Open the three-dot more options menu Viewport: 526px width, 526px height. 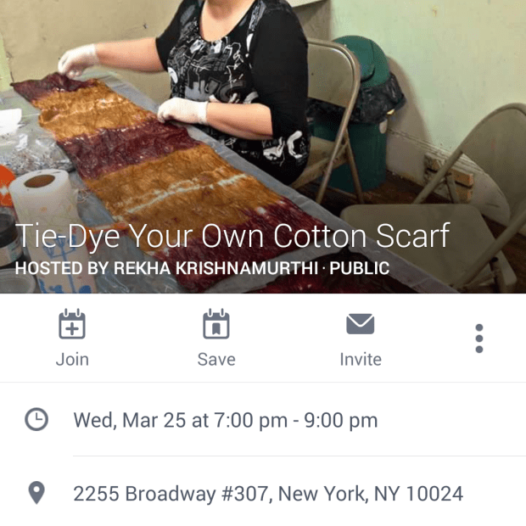coord(479,339)
